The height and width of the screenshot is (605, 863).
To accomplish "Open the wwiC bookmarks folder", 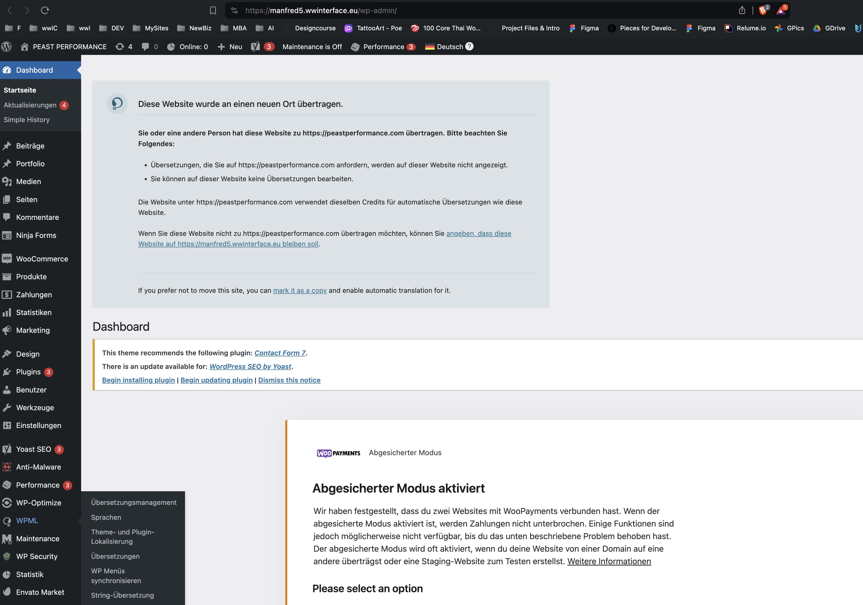I will point(43,28).
